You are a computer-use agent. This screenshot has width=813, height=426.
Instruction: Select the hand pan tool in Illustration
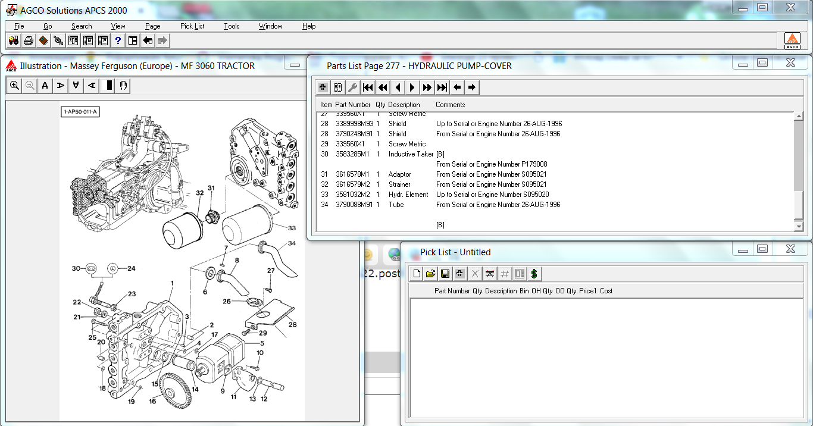tap(123, 86)
